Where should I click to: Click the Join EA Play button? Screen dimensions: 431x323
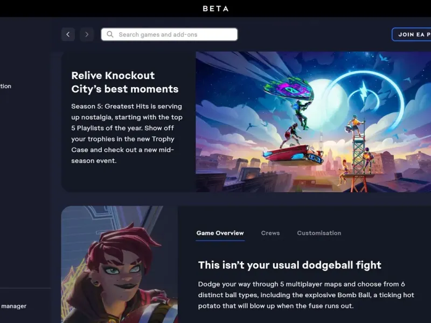412,34
